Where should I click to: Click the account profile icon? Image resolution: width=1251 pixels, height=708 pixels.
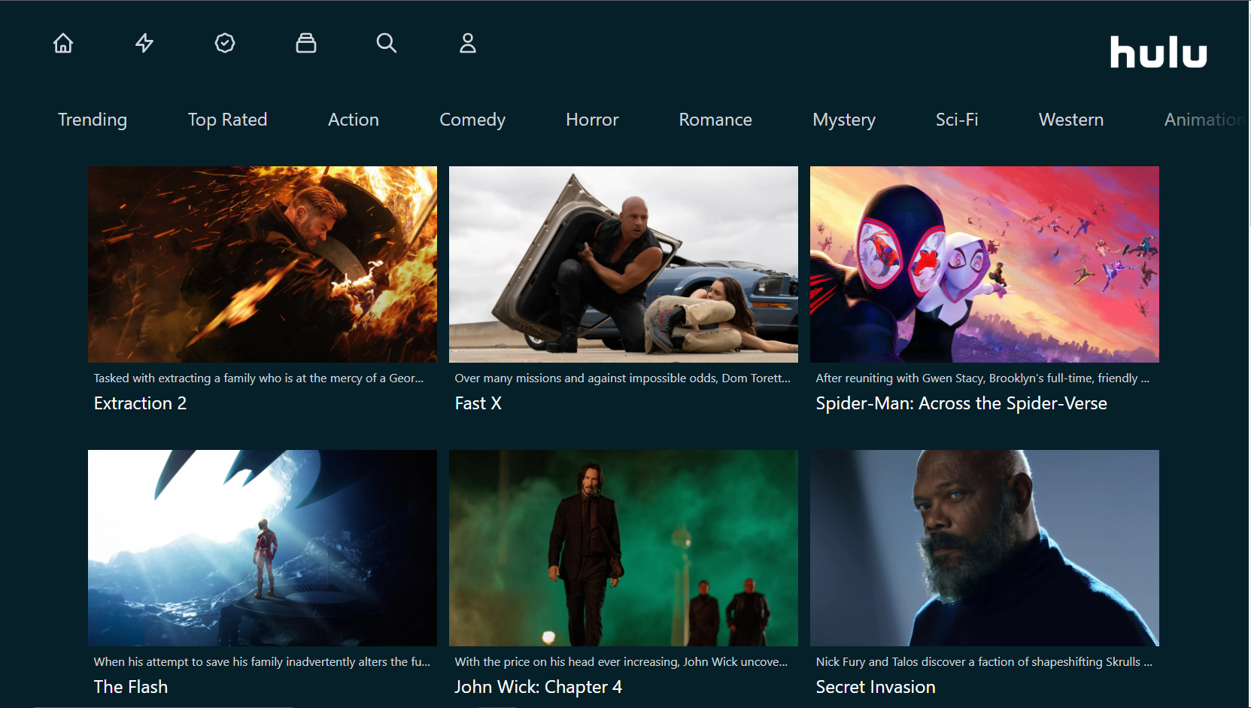coord(468,44)
